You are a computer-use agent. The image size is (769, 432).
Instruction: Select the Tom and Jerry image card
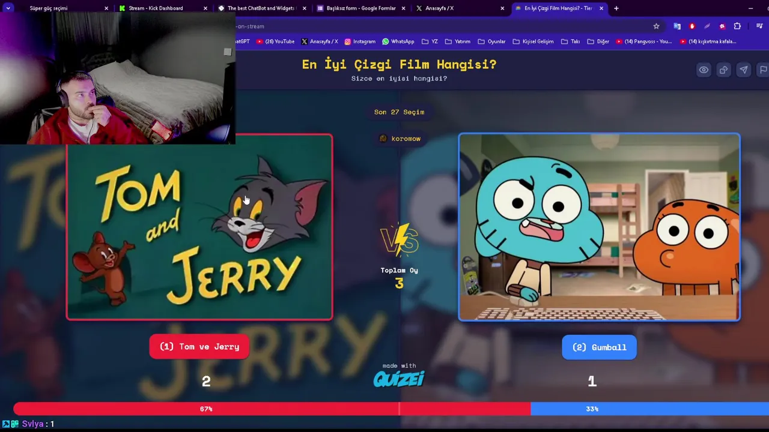coord(199,227)
